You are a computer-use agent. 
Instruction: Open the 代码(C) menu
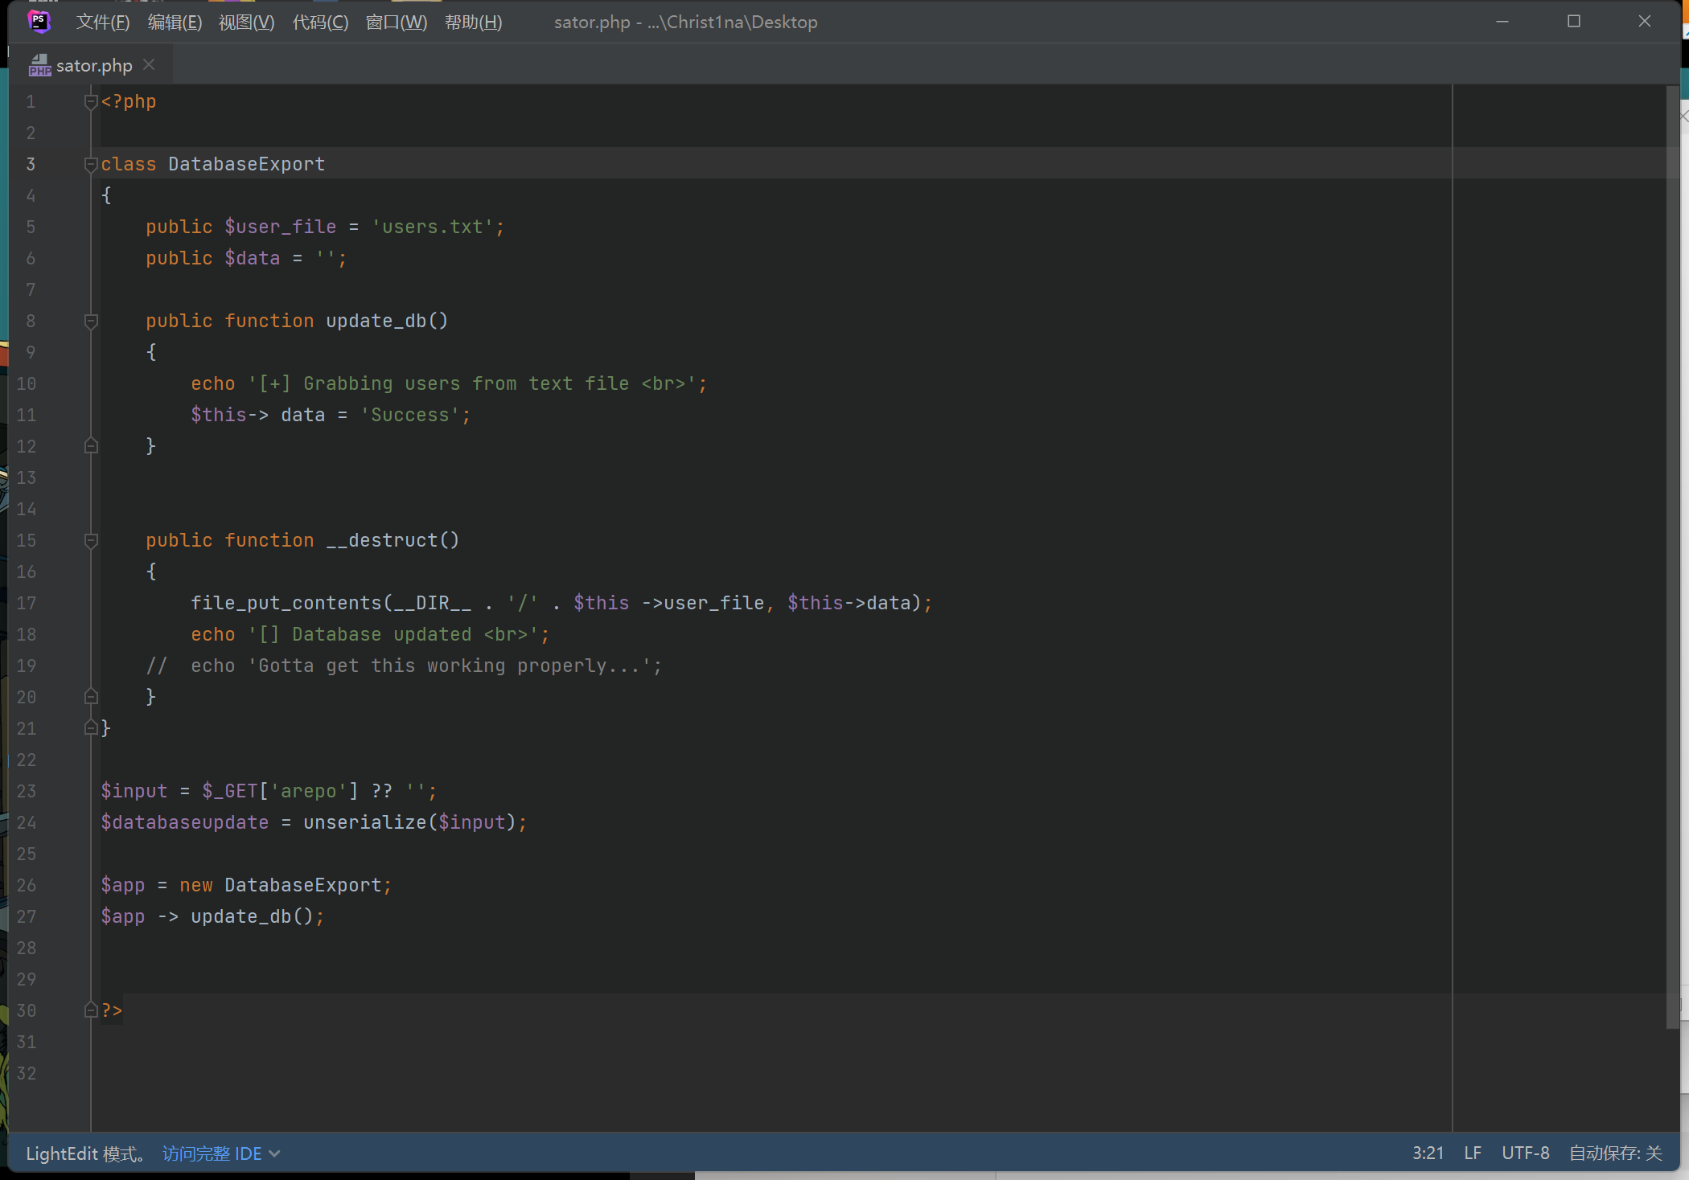320,22
